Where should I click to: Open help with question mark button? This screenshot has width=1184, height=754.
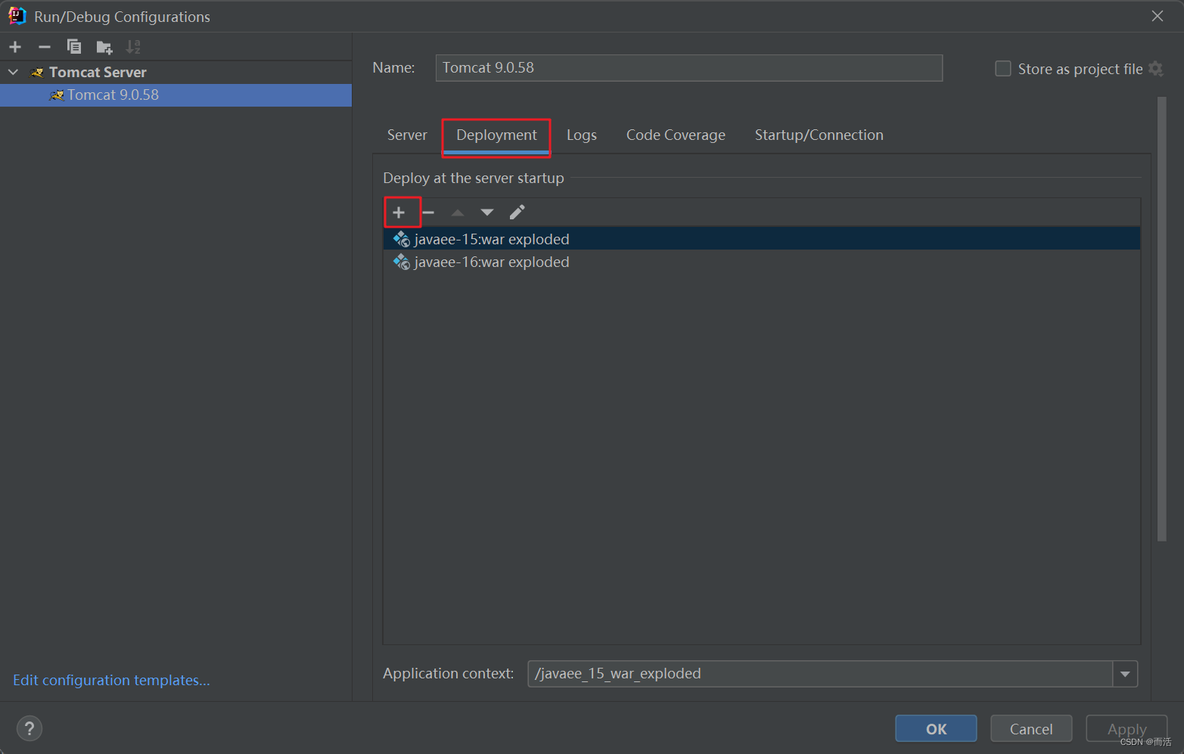click(x=30, y=729)
